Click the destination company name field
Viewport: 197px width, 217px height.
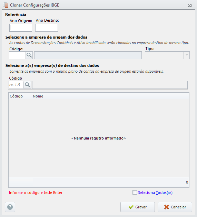click(x=110, y=85)
